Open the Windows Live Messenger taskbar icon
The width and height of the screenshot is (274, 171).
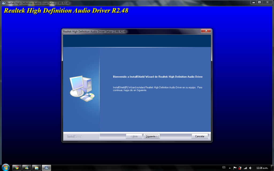pos(27,168)
